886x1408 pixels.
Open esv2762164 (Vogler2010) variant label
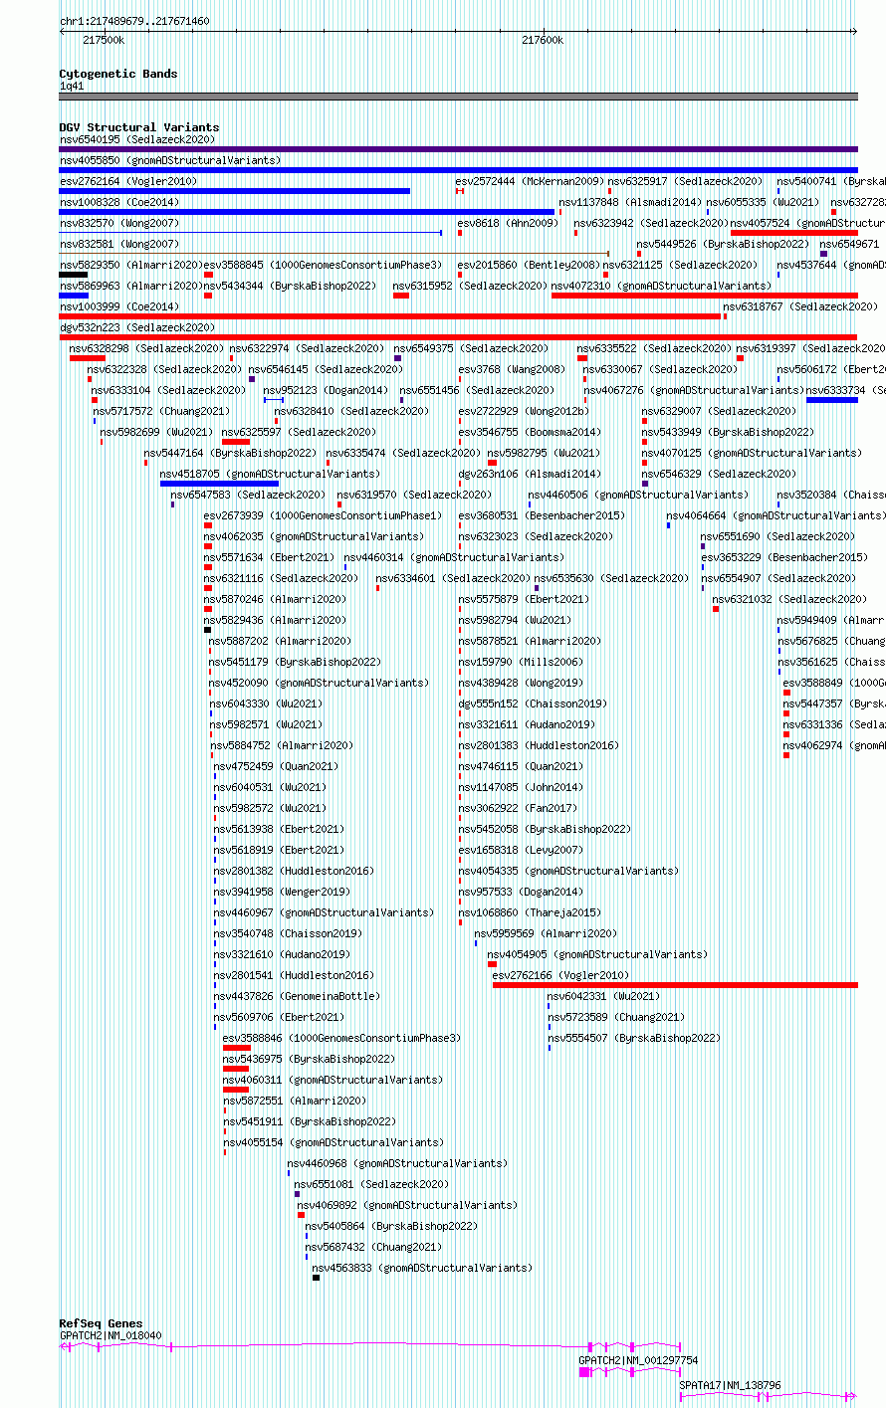pos(128,181)
